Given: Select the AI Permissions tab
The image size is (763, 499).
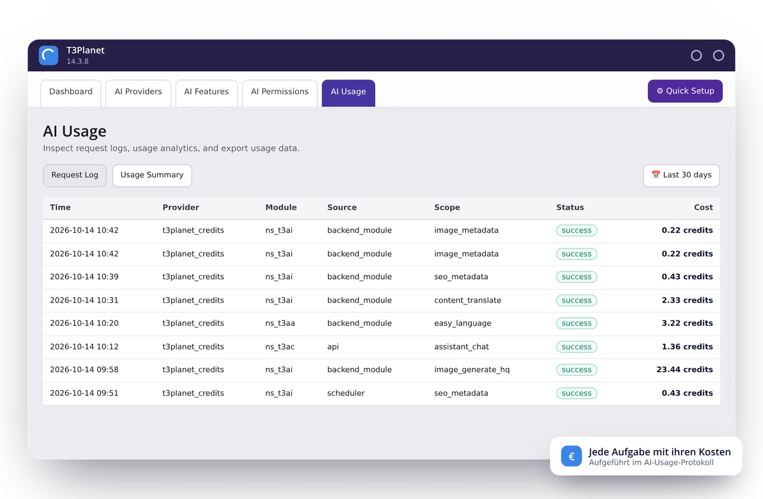Looking at the screenshot, I should point(280,92).
